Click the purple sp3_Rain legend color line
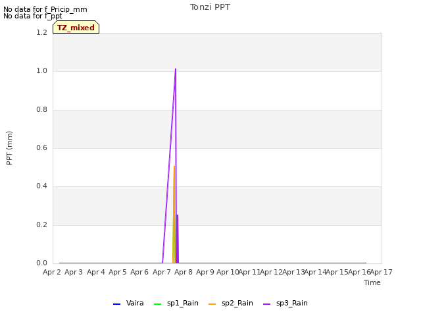421x316 pixels. pyautogui.click(x=266, y=304)
